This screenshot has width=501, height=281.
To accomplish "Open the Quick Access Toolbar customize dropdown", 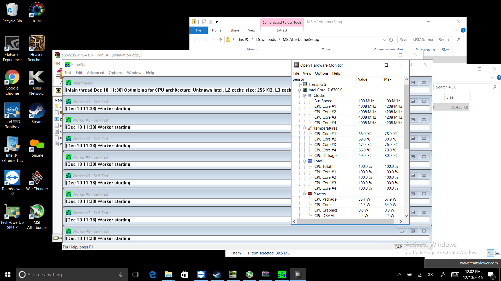I will [x=217, y=22].
